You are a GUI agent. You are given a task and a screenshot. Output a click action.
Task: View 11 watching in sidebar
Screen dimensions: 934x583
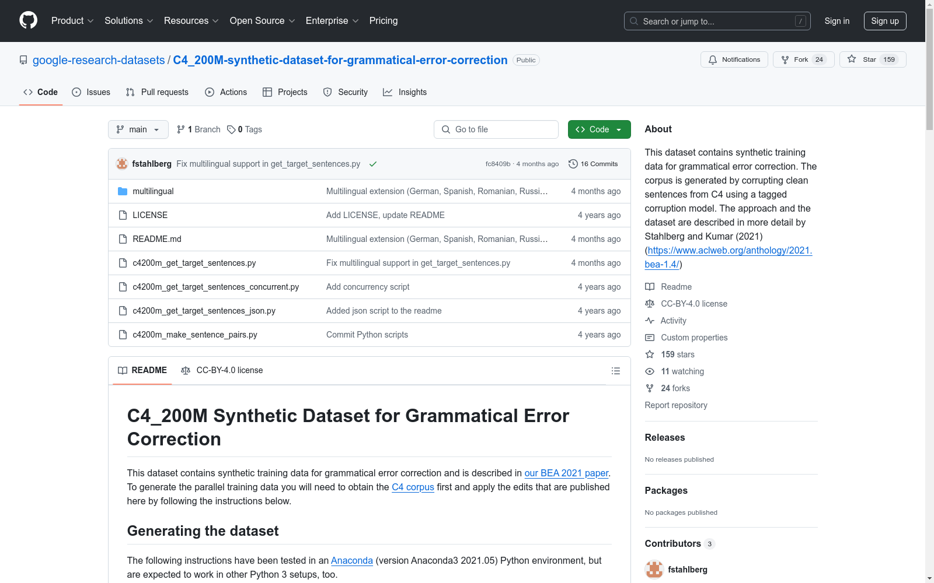[x=674, y=371]
